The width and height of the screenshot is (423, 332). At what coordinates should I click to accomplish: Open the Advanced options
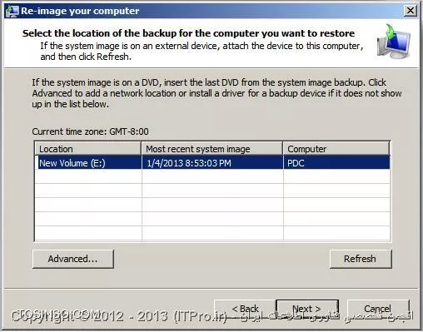[x=73, y=259]
